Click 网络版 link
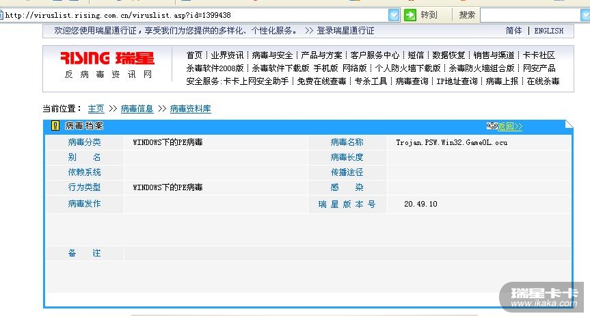 pos(354,68)
